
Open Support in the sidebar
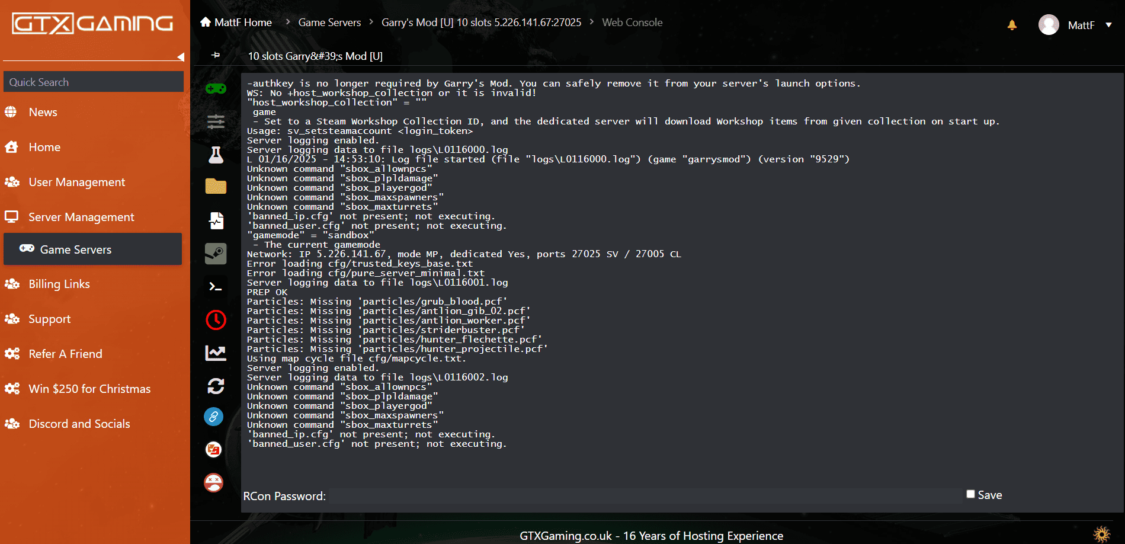[49, 319]
